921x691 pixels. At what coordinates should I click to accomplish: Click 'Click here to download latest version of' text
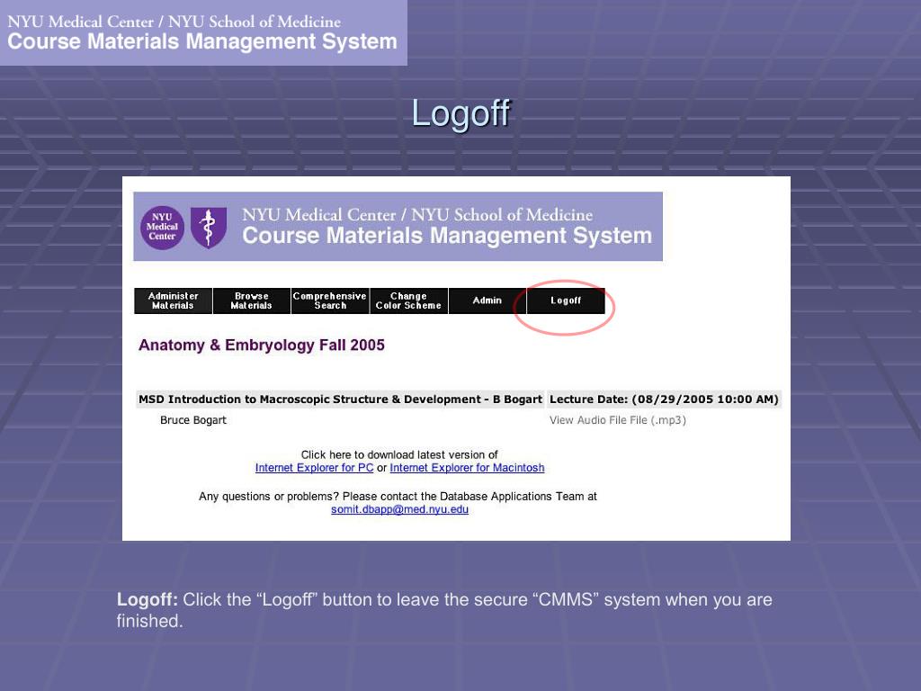click(x=399, y=454)
